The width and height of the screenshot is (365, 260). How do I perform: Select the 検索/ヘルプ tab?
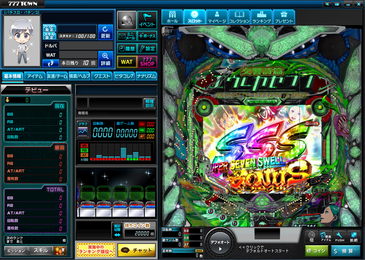click(x=79, y=76)
